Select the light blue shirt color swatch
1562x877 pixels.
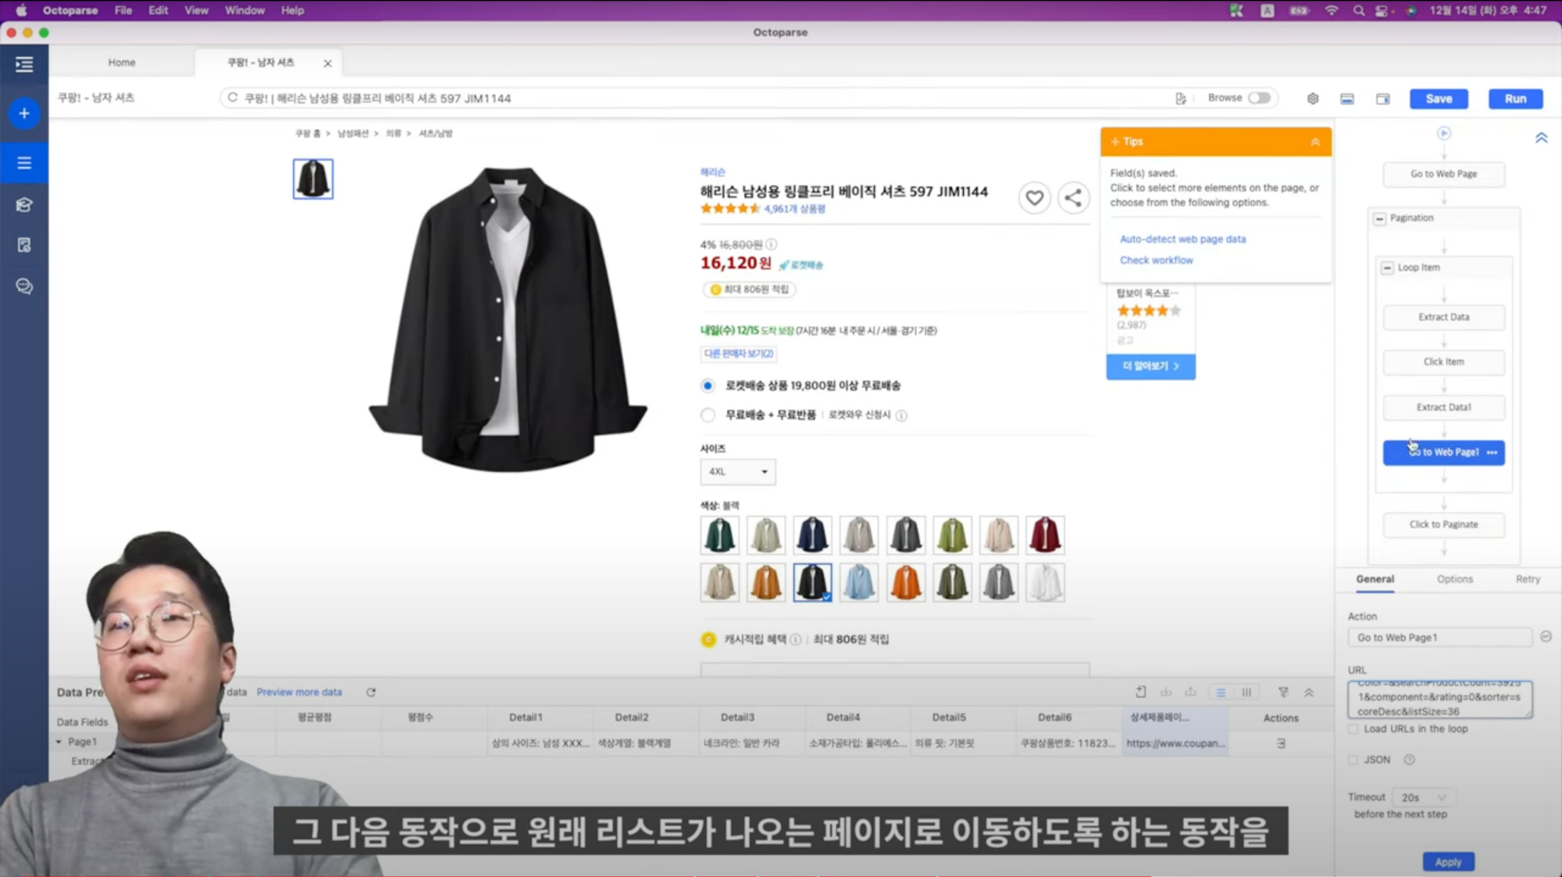pyautogui.click(x=859, y=583)
